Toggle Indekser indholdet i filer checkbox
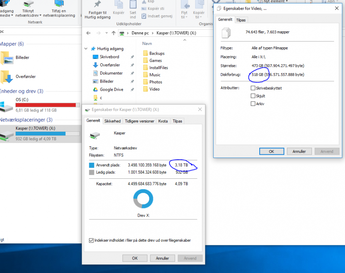This screenshot has height=273, width=345. click(x=91, y=241)
